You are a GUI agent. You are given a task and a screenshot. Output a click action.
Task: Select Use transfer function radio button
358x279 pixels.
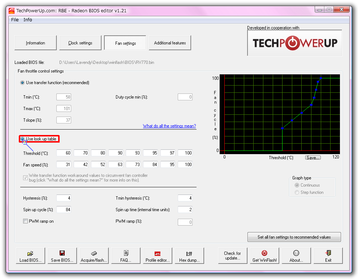click(22, 83)
